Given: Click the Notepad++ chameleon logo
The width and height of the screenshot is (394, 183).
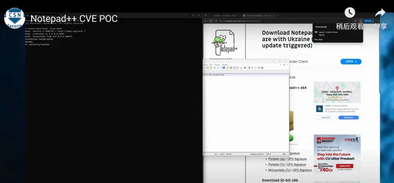Looking at the screenshot, I should click(x=224, y=43).
